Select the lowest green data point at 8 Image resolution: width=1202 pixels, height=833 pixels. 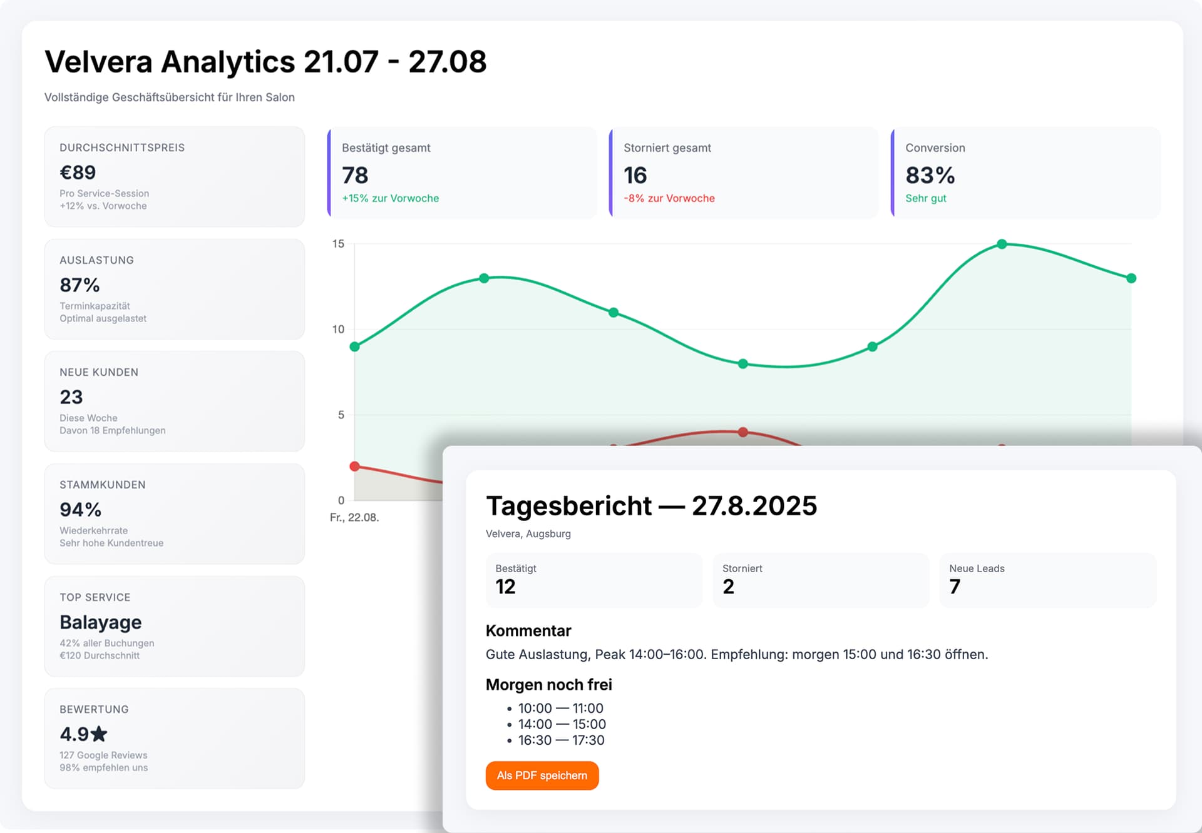[x=742, y=364]
